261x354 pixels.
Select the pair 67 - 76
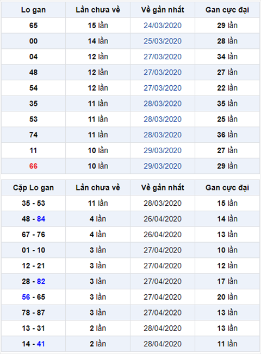point(33,235)
